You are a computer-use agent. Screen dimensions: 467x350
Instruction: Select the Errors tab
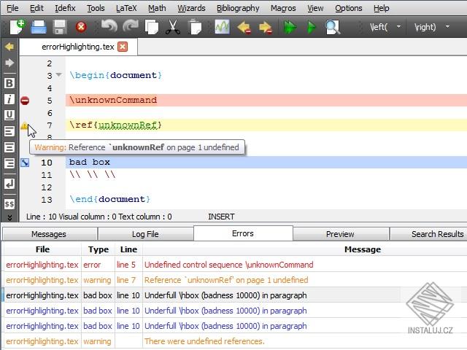[243, 233]
